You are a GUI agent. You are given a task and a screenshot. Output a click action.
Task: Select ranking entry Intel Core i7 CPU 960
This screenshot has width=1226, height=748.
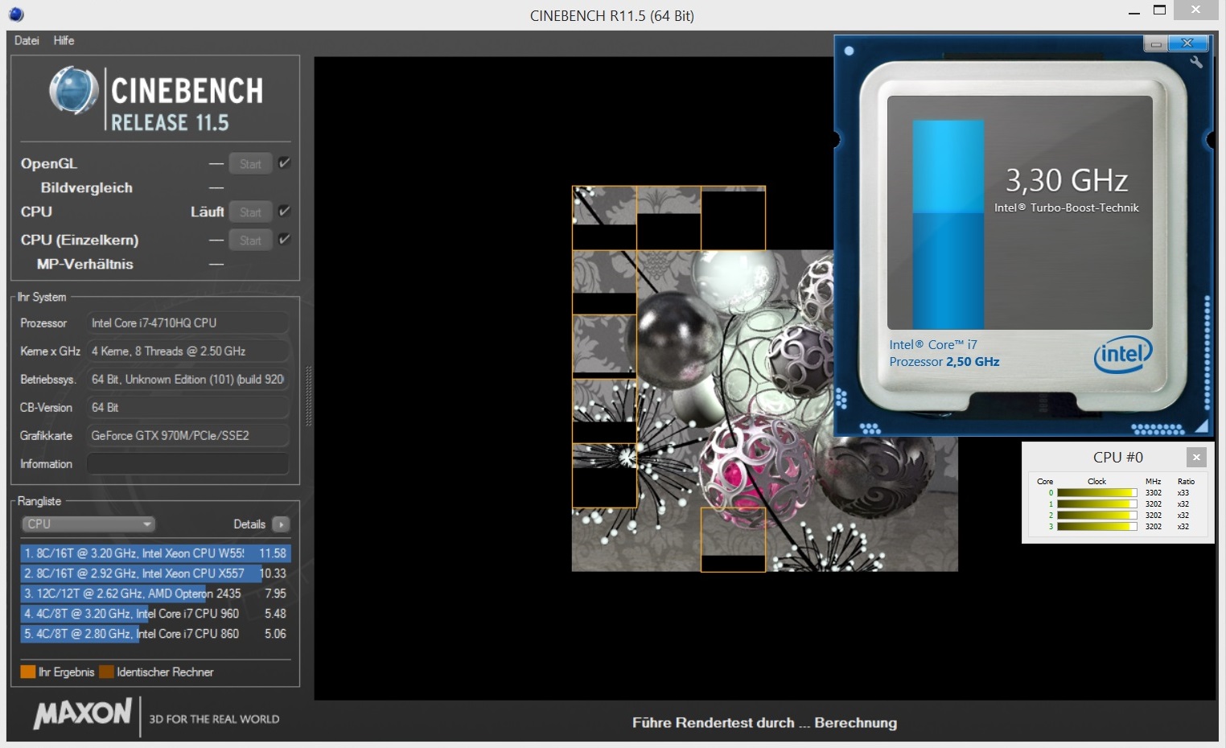[x=155, y=614]
